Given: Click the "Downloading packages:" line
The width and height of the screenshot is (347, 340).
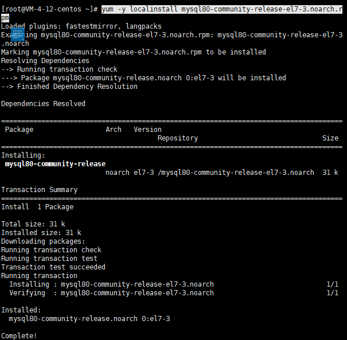Looking at the screenshot, I should 43,241.
